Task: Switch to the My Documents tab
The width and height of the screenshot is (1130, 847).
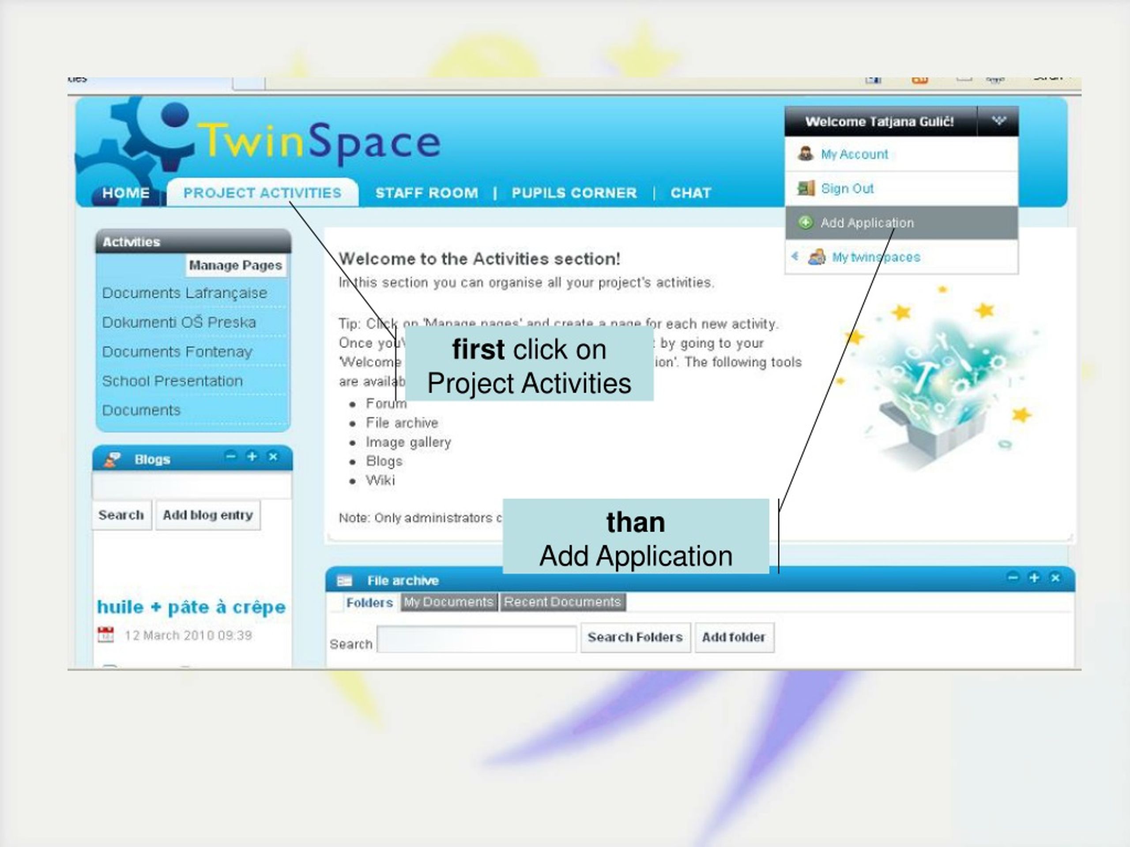Action: [x=448, y=602]
